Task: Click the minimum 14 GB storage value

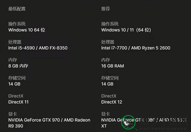Action: coord(14,84)
